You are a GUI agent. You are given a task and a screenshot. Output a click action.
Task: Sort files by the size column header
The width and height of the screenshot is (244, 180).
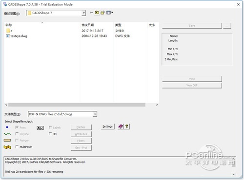(153, 25)
